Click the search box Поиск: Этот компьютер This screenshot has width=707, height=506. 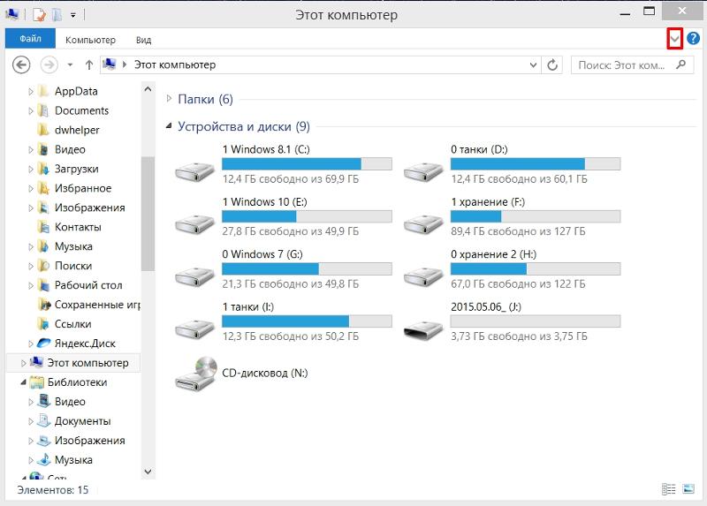(x=632, y=64)
